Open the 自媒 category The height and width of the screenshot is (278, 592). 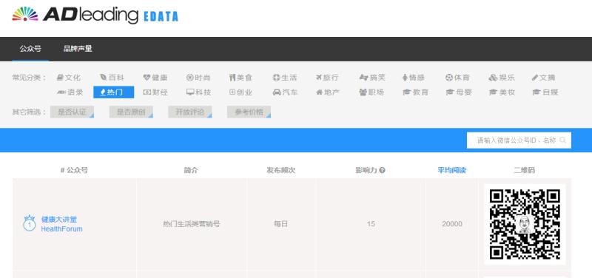coord(545,92)
